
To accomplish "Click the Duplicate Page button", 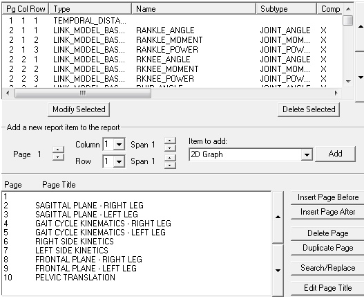I will (328, 248).
